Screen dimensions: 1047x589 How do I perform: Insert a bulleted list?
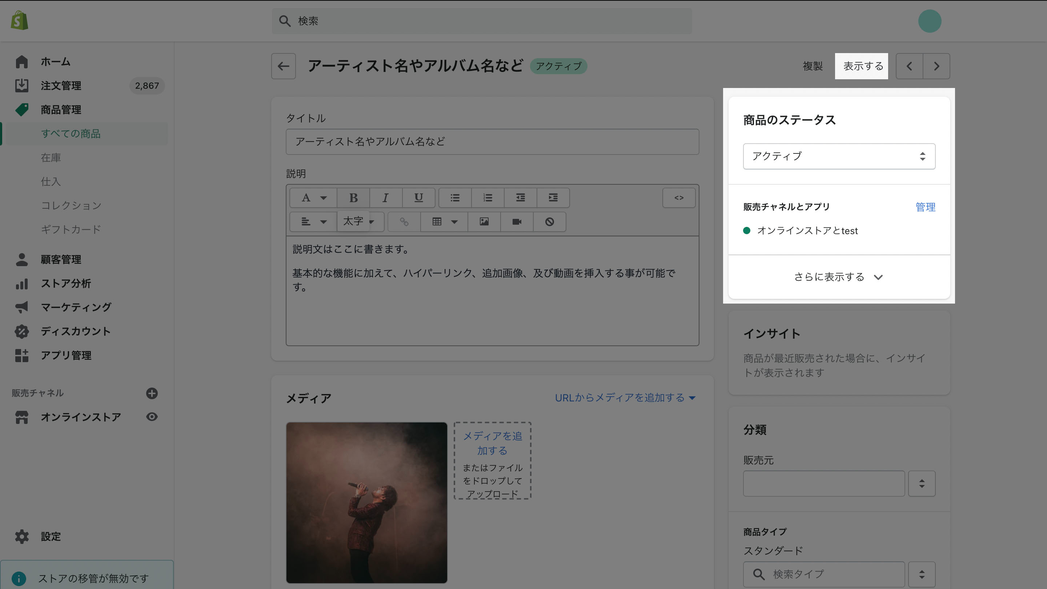click(455, 198)
